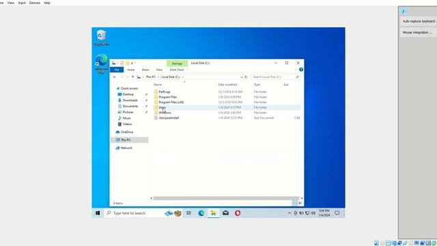Open Downloads in the navigation pane

tap(130, 100)
